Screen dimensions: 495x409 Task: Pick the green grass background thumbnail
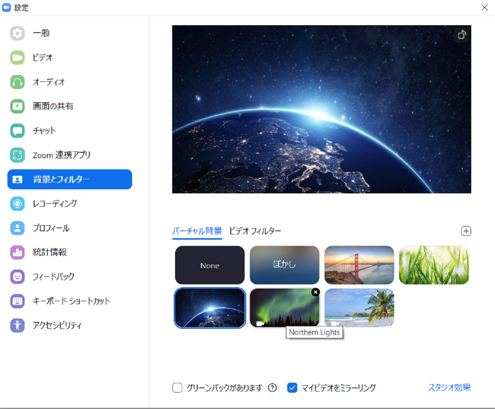[x=434, y=265]
